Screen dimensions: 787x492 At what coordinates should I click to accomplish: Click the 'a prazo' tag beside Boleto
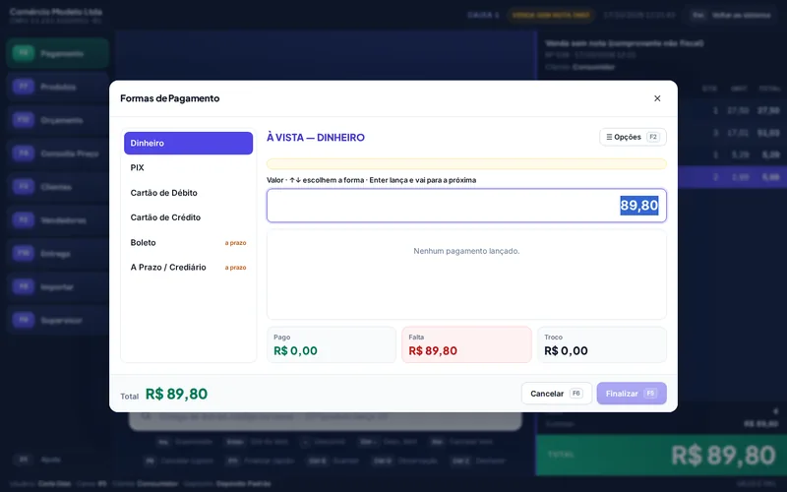235,243
